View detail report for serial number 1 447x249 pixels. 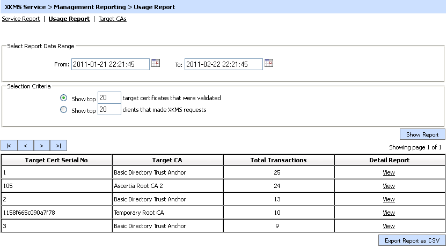point(389,172)
